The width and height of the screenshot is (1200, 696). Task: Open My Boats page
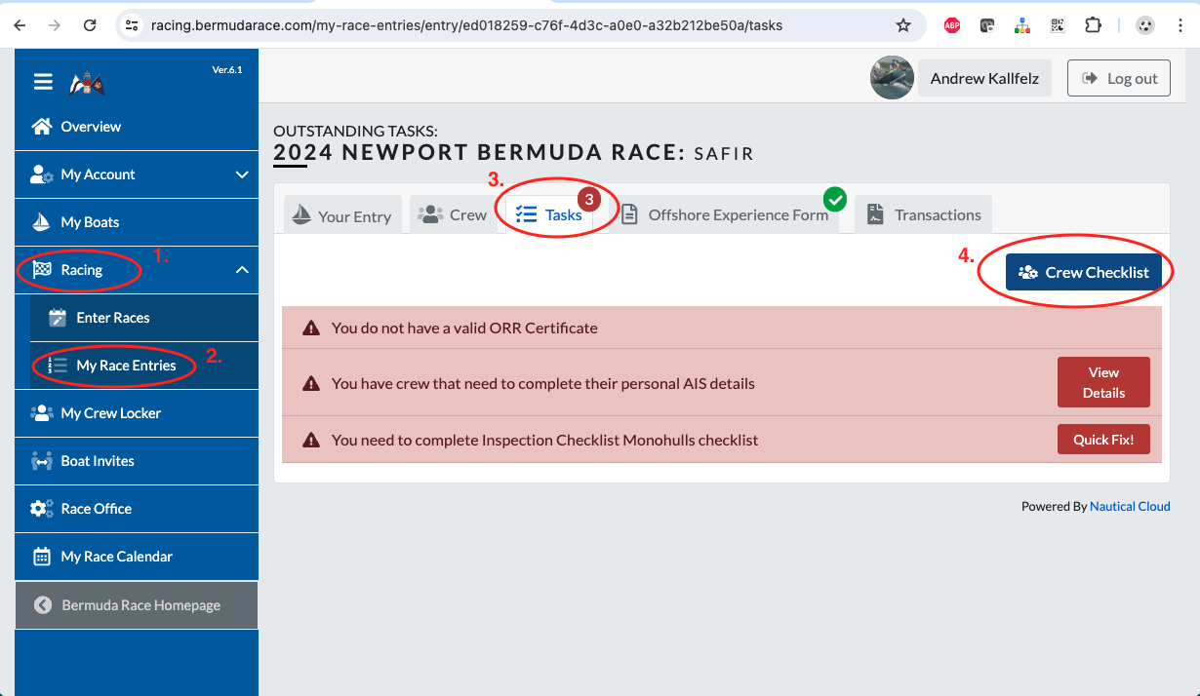click(x=137, y=222)
